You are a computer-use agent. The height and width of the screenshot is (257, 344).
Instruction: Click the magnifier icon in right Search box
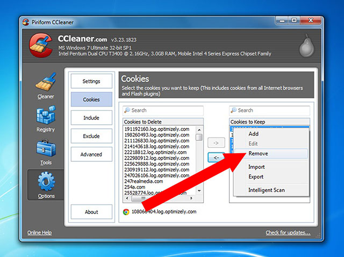[x=234, y=110]
